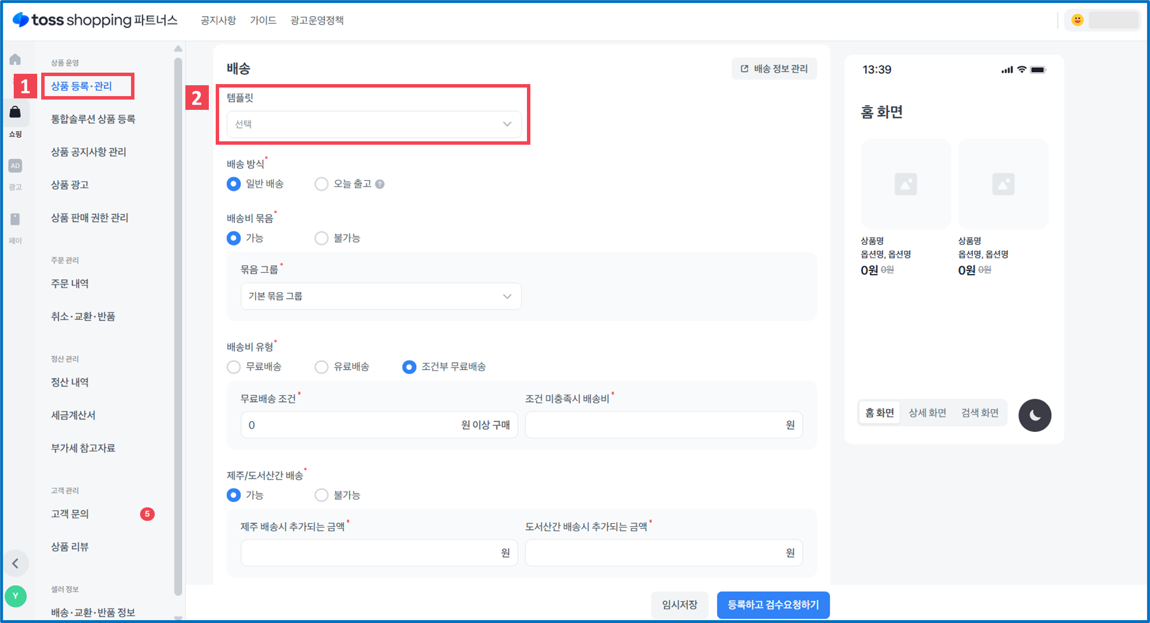
Task: Go to 주문 내역 in sidebar
Action: (x=70, y=284)
